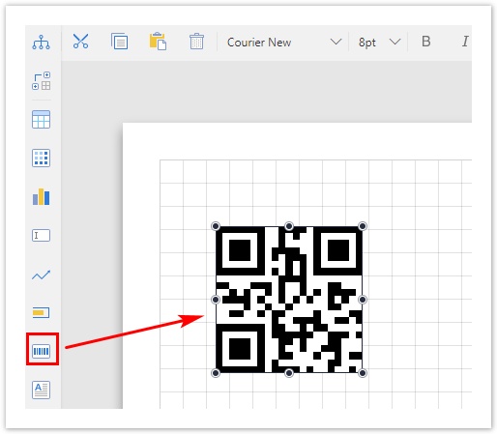The image size is (497, 434).
Task: Toggle italic formatting
Action: [465, 42]
